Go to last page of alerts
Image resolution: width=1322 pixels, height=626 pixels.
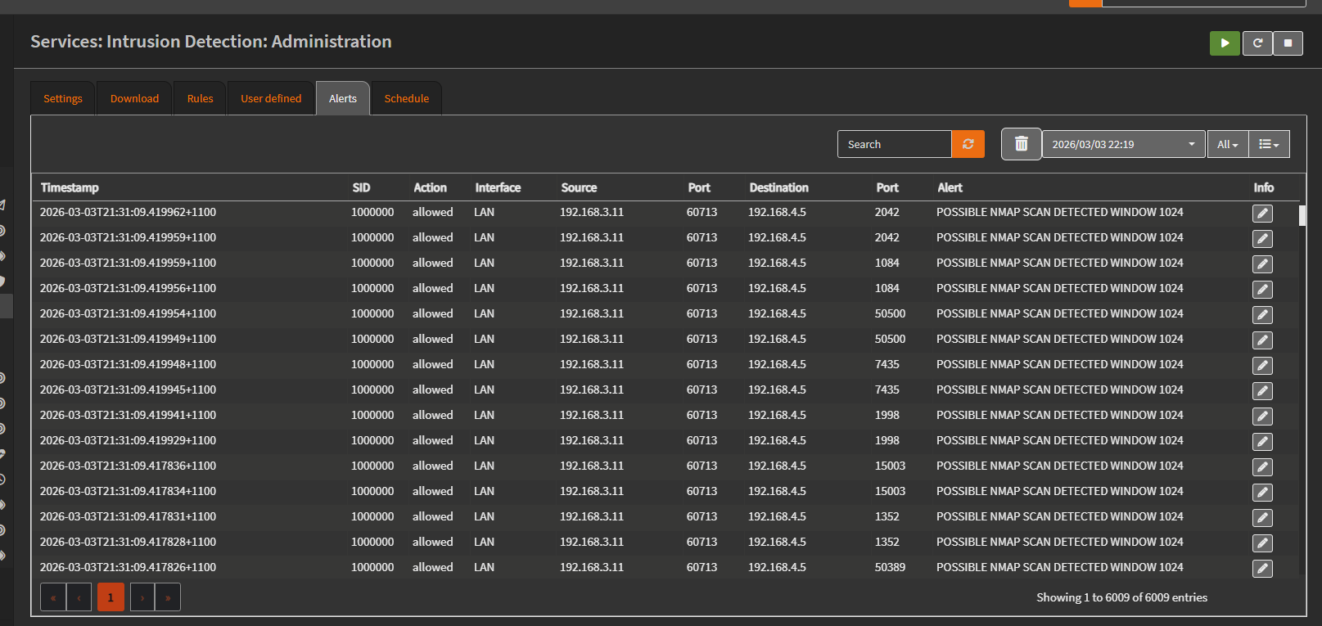tap(167, 597)
